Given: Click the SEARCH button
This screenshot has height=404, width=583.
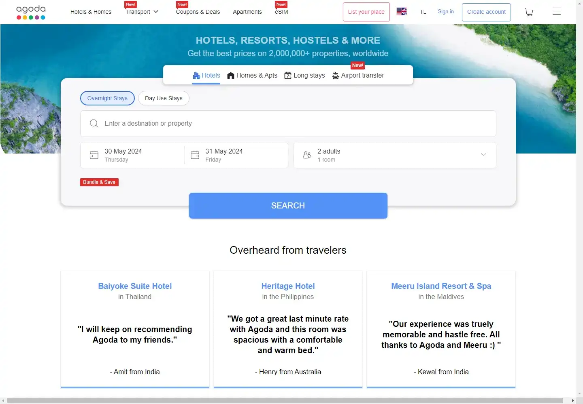Looking at the screenshot, I should [288, 206].
